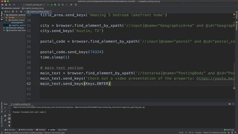This screenshot has width=238, height=134.
Task: Rerun the script from Run panel
Action: tap(5, 108)
